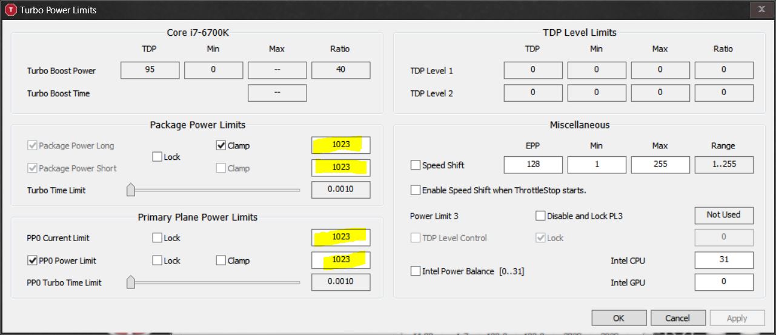Click the Turbo Time Limit 0.0010 field
The height and width of the screenshot is (335, 776).
coord(341,190)
